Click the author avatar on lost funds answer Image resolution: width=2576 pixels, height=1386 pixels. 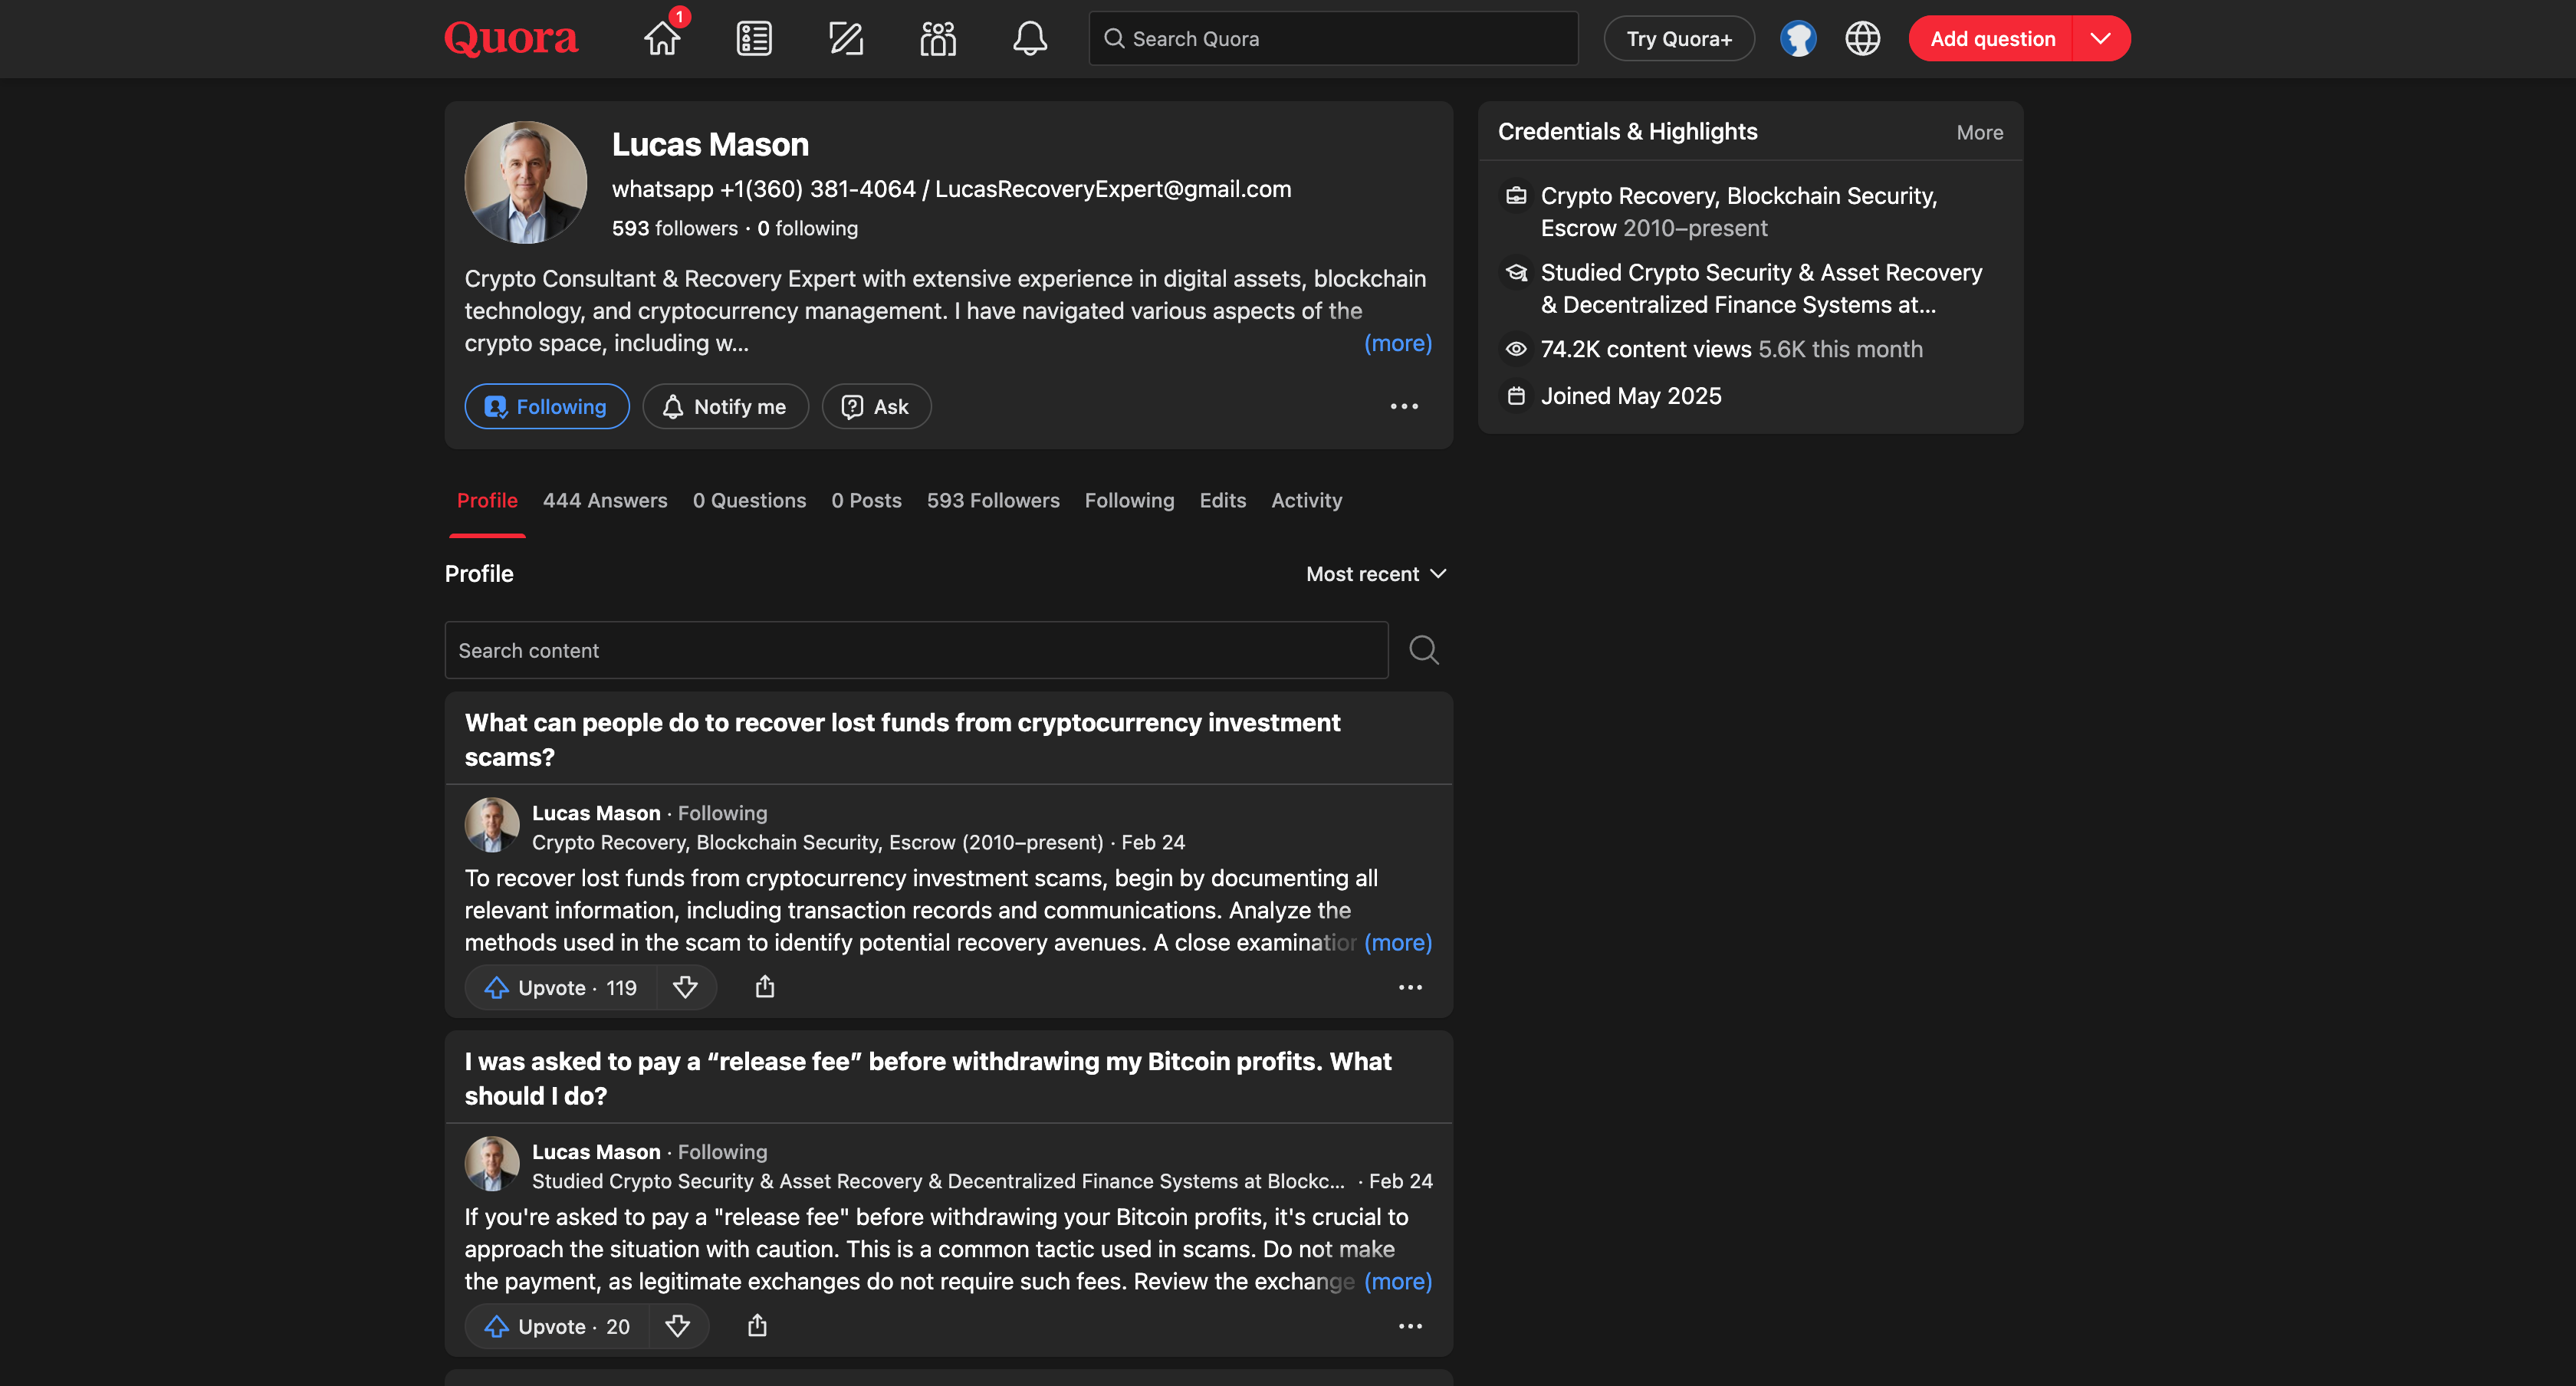[492, 825]
